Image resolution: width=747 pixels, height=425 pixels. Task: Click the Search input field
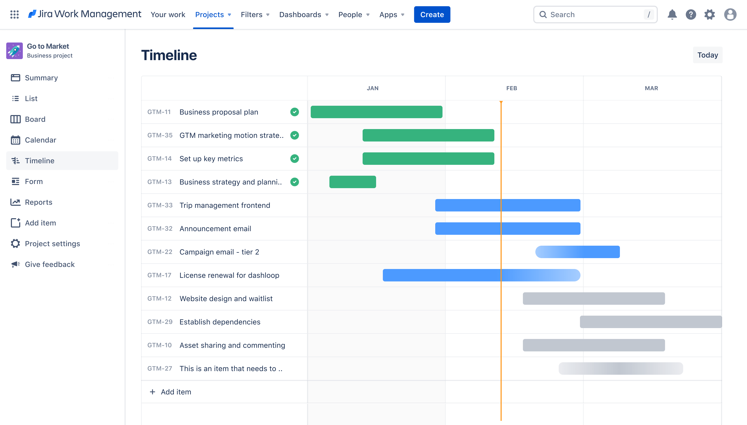(597, 14)
